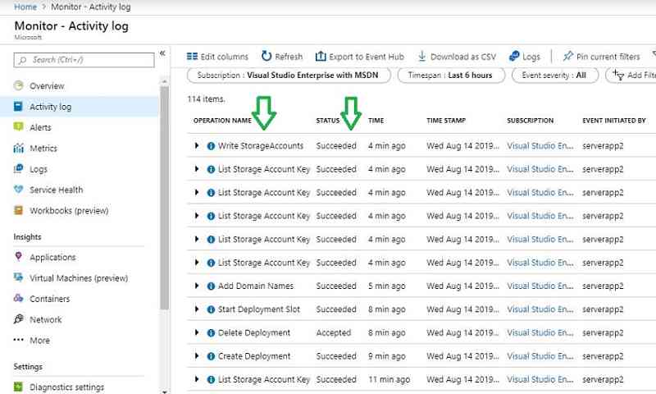Click the info icon for Create Deployment
Viewport: 656px width, 394px height.
click(211, 356)
